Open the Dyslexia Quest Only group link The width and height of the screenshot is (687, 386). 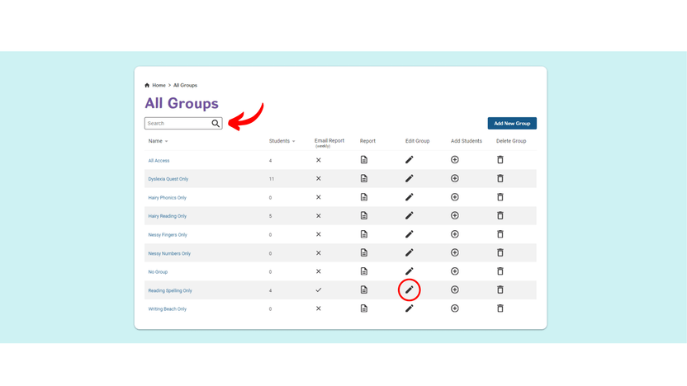(168, 179)
